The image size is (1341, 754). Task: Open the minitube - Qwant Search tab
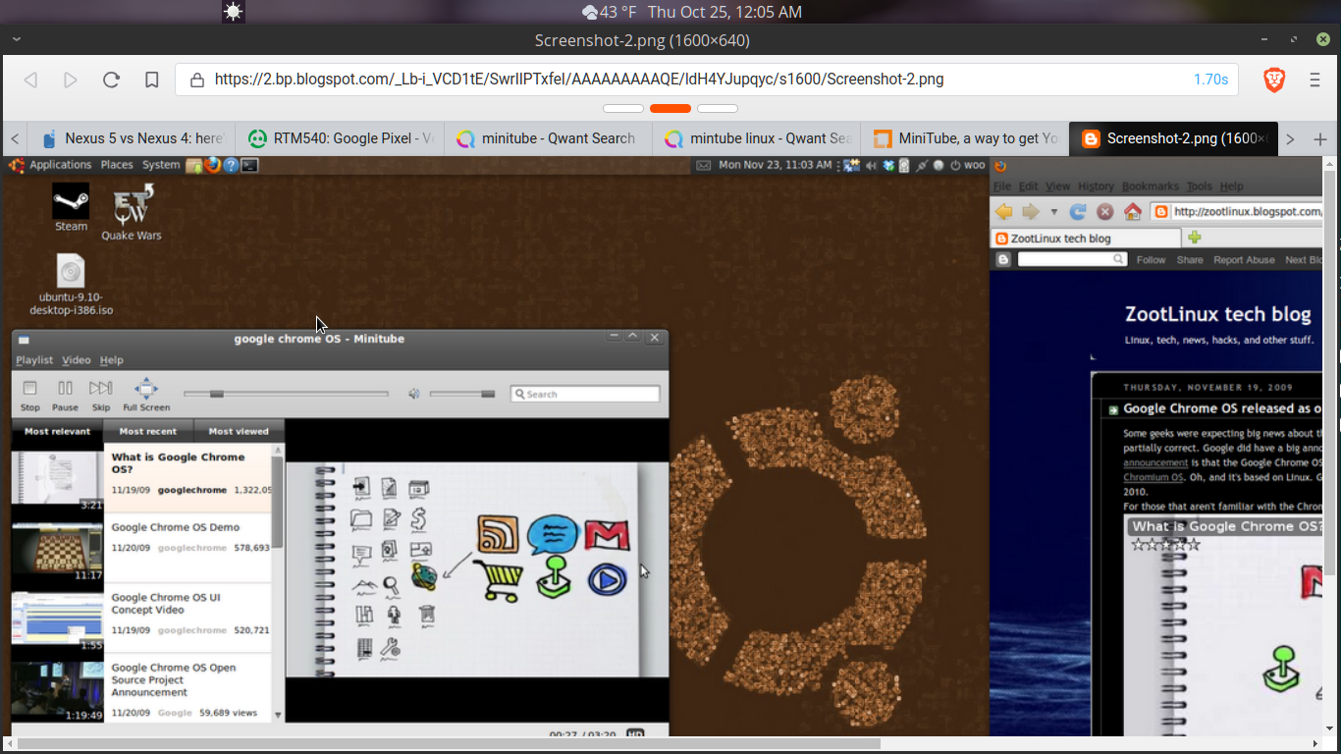548,138
